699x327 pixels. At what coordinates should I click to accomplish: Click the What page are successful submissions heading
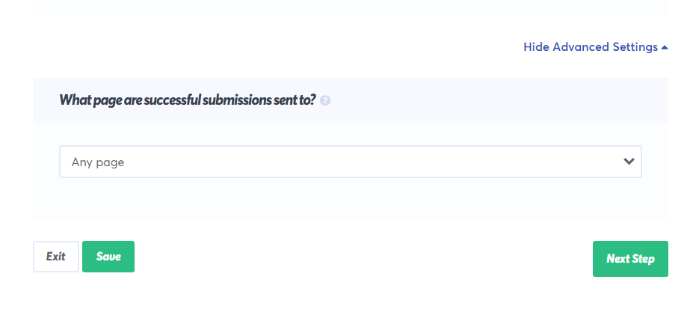click(x=187, y=100)
